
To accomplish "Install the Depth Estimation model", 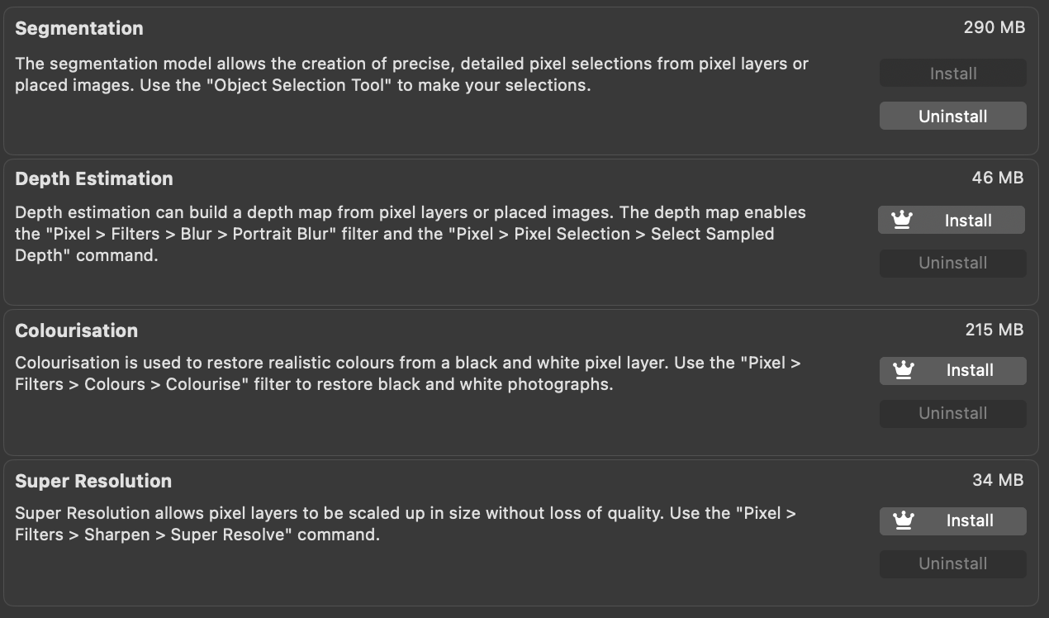I will pos(967,221).
